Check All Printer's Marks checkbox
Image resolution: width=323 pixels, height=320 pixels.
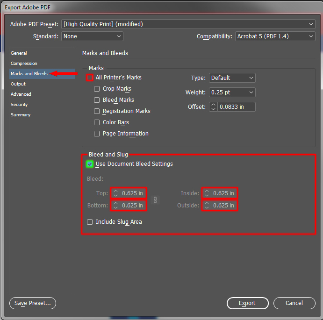point(90,78)
